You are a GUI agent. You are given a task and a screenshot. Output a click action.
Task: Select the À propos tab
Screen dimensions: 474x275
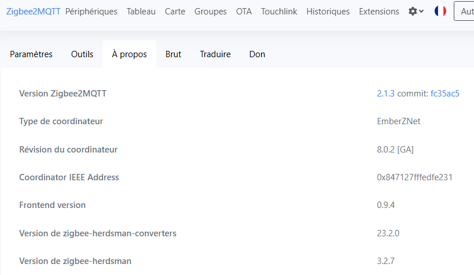(130, 54)
